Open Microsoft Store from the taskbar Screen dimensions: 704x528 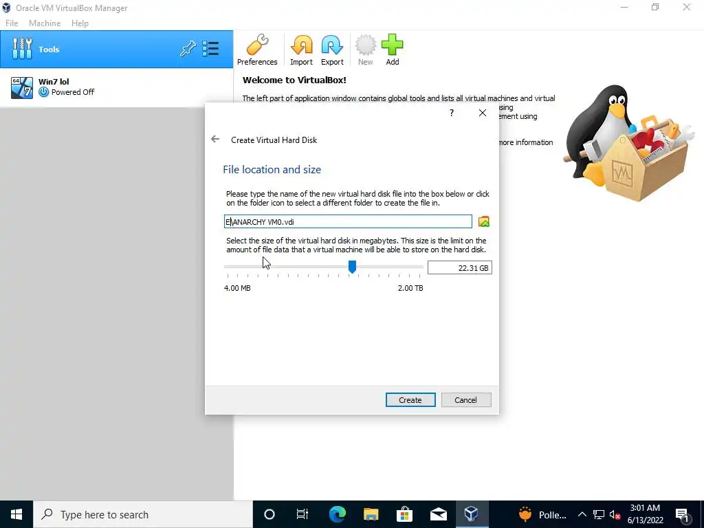pyautogui.click(x=404, y=514)
